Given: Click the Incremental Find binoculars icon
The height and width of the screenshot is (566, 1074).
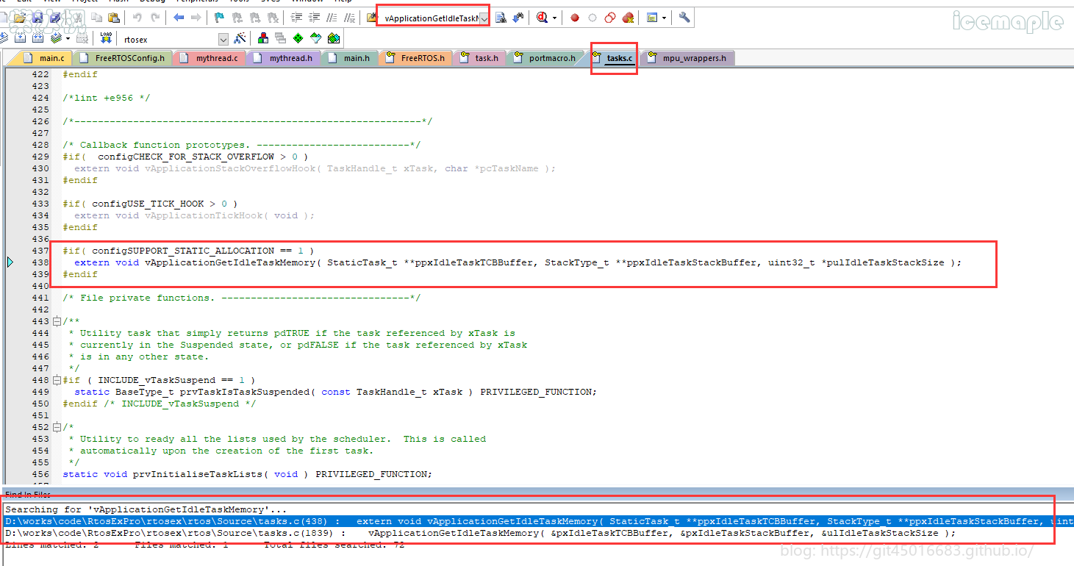Looking at the screenshot, I should click(518, 18).
